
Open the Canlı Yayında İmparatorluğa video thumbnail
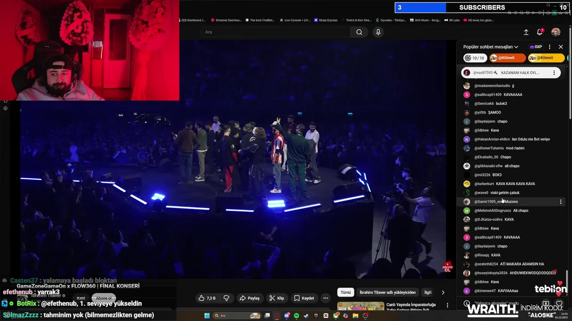click(x=361, y=306)
